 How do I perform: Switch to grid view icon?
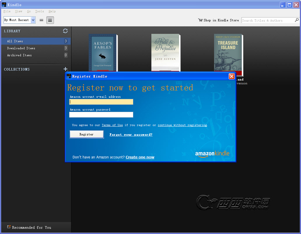(50, 20)
